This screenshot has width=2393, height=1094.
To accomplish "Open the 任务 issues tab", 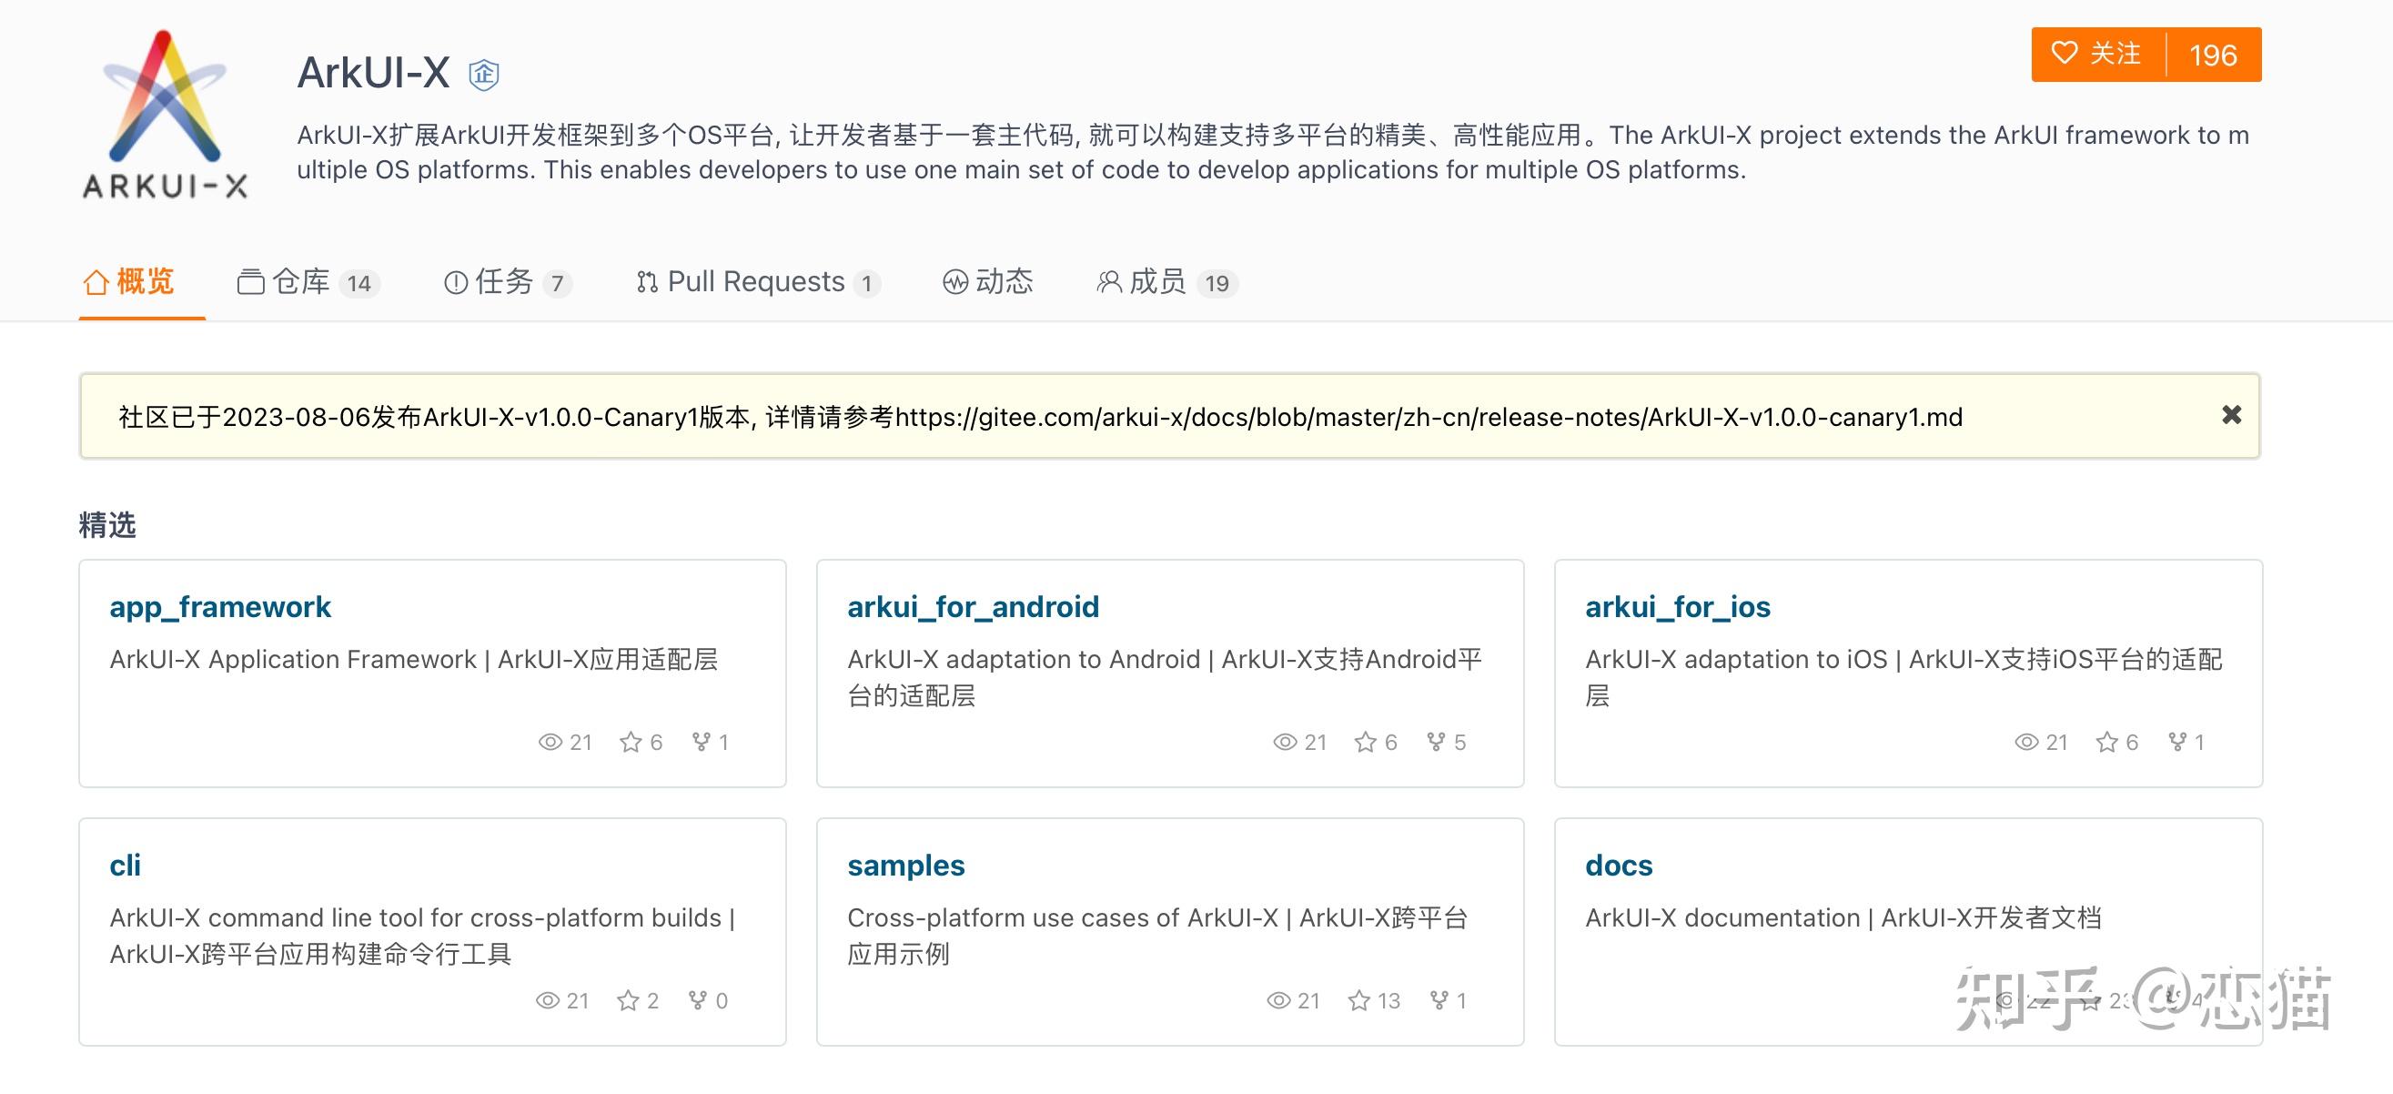I will coord(506,281).
